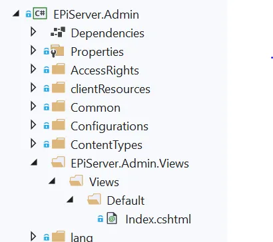273x242 pixels.
Task: Expand the AccessRights folder
Action: pos(33,69)
